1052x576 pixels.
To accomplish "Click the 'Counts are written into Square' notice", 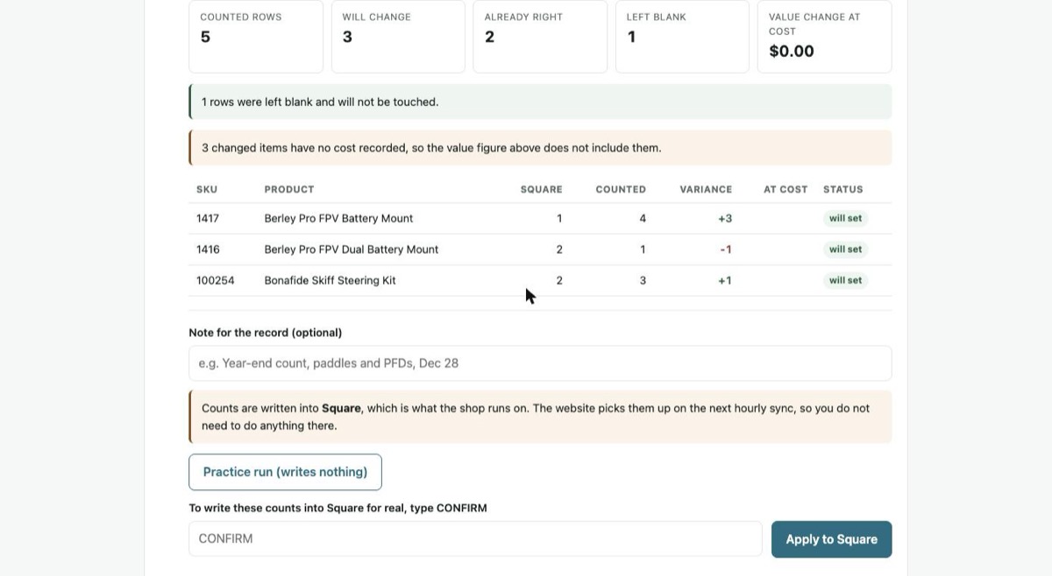I will point(540,417).
